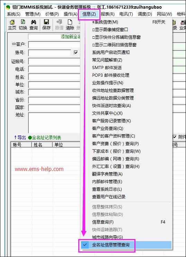This screenshot has width=186, height=257.
Task: Open the 报表(R) menu
Action: [108, 14]
